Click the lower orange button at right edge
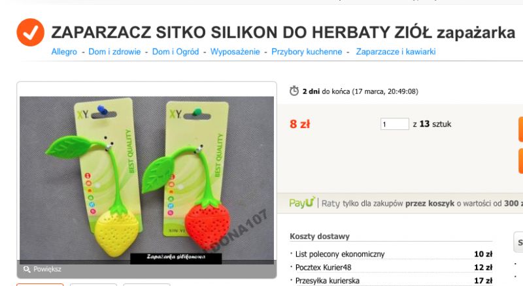The width and height of the screenshot is (523, 286). click(x=520, y=161)
